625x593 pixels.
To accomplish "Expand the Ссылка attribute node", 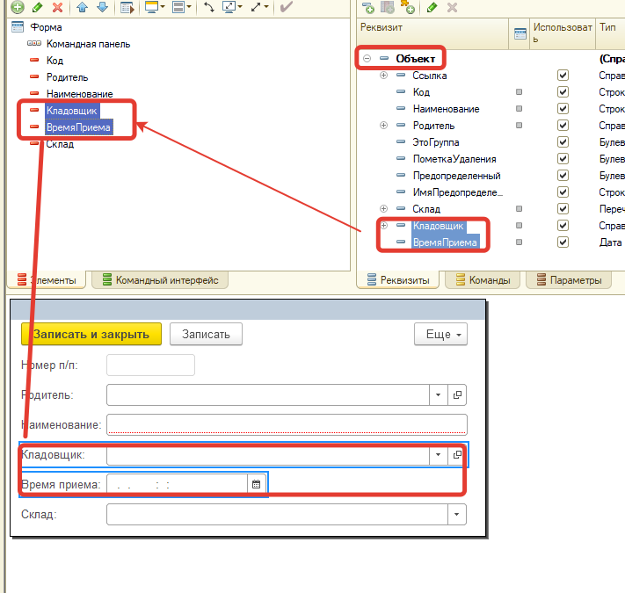I will (x=383, y=76).
